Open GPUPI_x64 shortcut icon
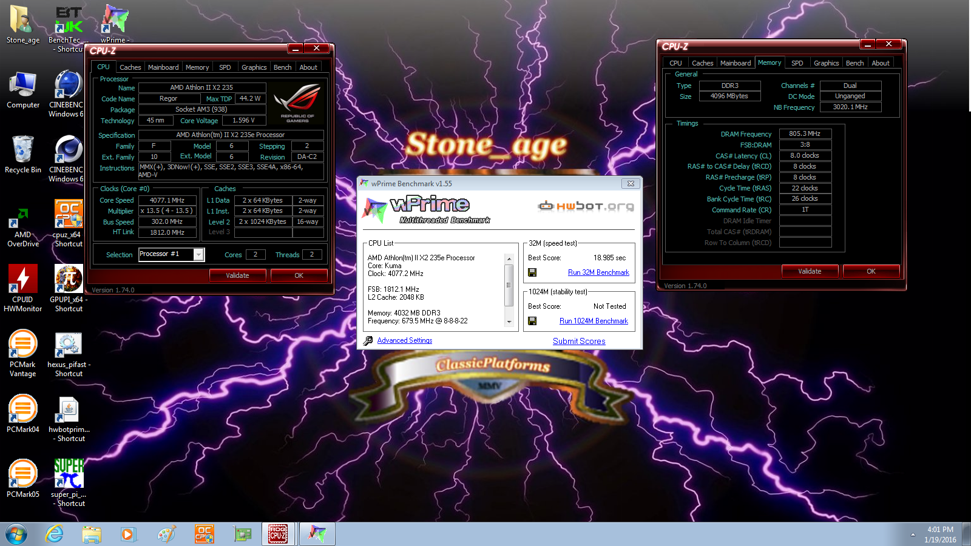 coord(69,288)
